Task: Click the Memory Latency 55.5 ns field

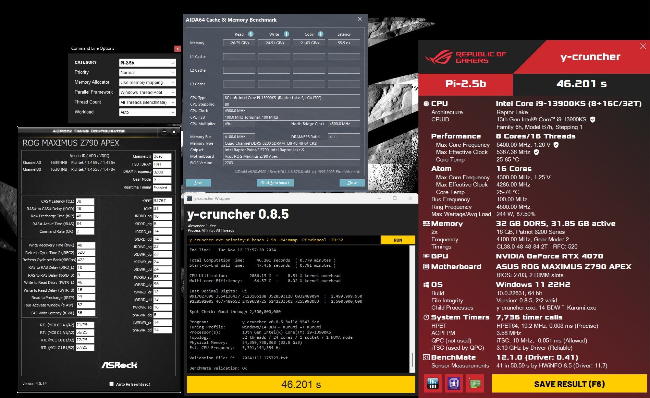Action: [344, 43]
